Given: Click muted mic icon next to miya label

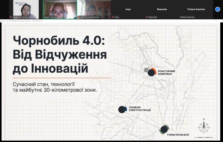Looking at the screenshot, I should coord(113,17).
